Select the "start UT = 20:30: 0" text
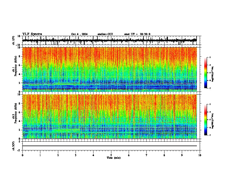Viewport: 225px width, 174px height. (x=137, y=34)
